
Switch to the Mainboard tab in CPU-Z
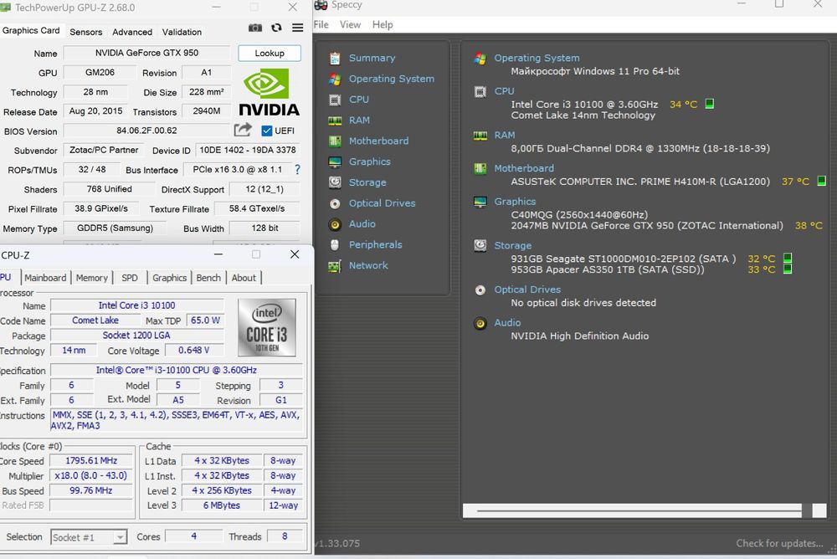45,278
